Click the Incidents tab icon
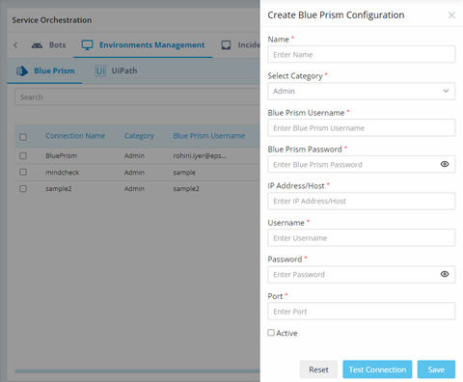 click(x=226, y=45)
